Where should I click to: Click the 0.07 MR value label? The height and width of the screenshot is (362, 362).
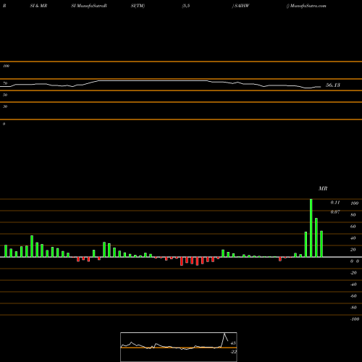point(335,212)
